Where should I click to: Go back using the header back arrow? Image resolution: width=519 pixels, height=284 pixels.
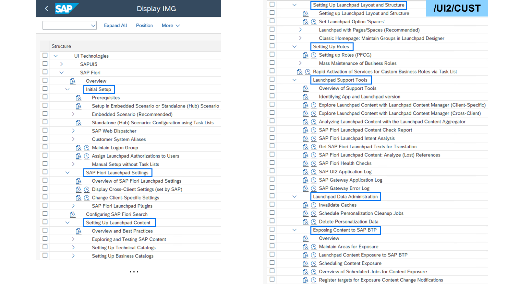point(46,9)
